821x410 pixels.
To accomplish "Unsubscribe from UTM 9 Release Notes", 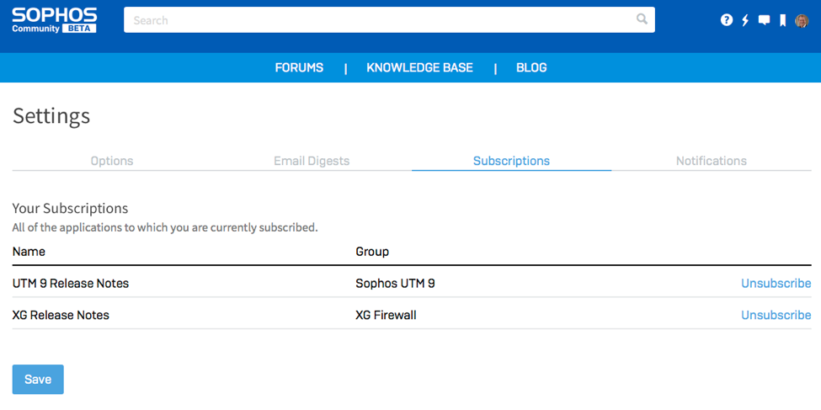I will [x=776, y=283].
